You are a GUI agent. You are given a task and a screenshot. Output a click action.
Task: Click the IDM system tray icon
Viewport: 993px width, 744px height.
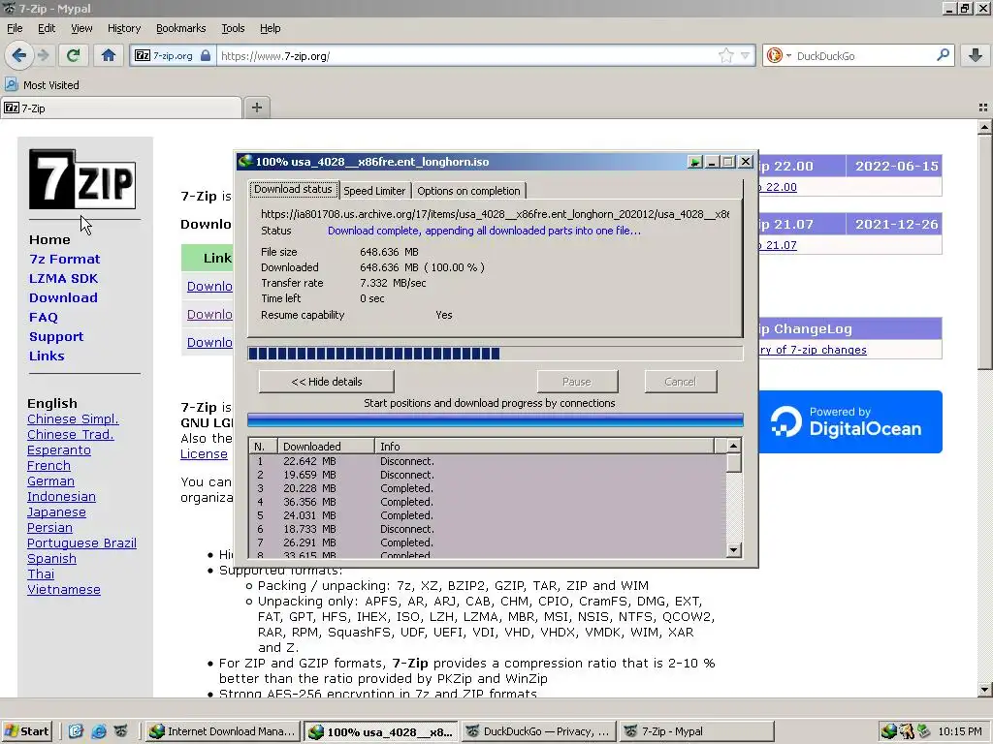click(888, 731)
